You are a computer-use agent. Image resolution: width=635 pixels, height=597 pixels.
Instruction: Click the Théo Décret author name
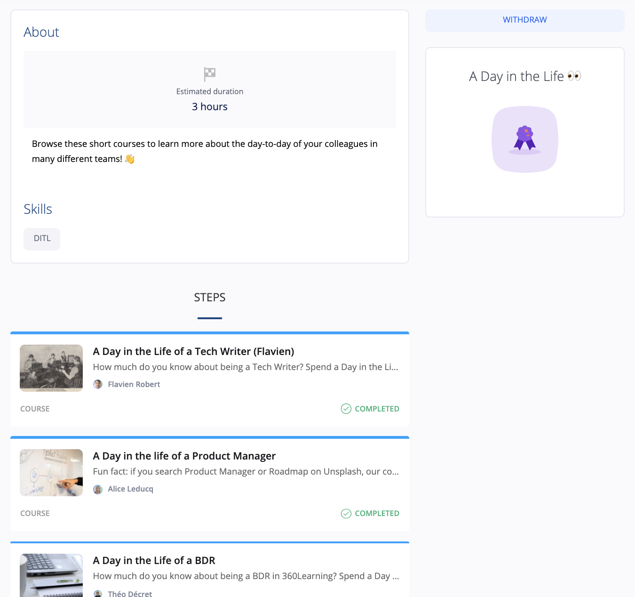[130, 594]
